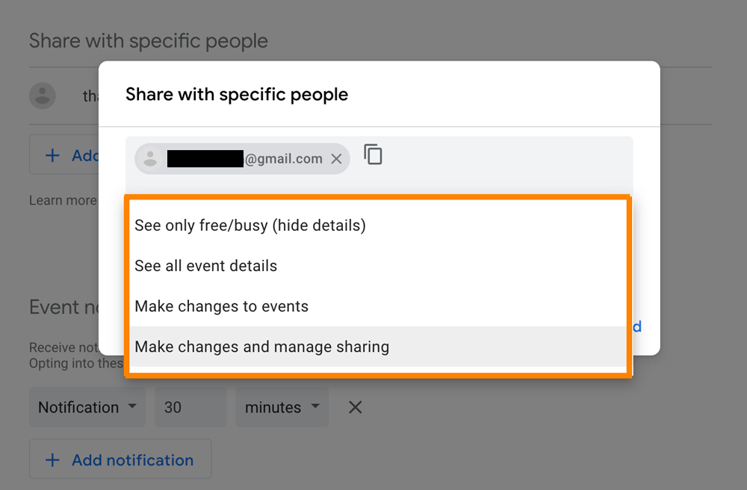Click the Add notification button
The height and width of the screenshot is (490, 747).
point(120,459)
